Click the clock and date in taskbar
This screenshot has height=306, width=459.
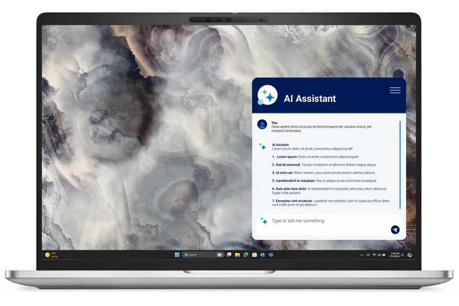coord(395,255)
